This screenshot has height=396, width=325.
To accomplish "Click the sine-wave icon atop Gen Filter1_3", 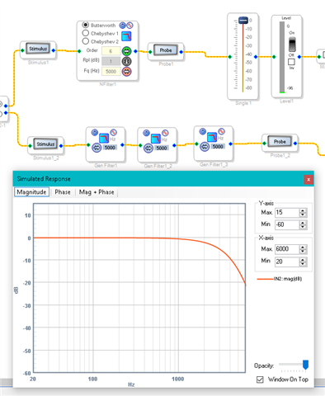I will 221,131.
